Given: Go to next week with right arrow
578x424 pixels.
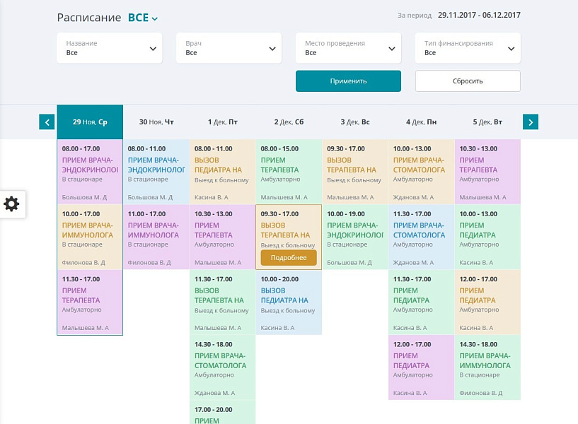Looking at the screenshot, I should [531, 122].
